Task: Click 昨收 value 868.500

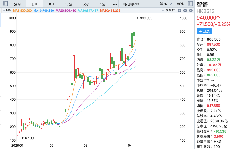Action: (214, 39)
